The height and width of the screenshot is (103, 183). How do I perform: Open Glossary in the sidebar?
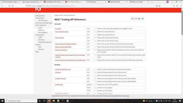[x=41, y=49]
